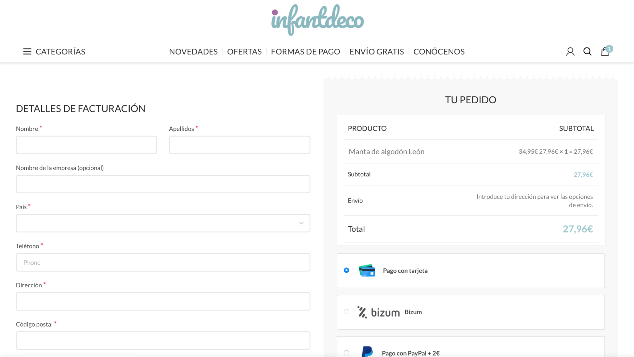Open the user account icon
This screenshot has height=357, width=634.
[x=570, y=52]
